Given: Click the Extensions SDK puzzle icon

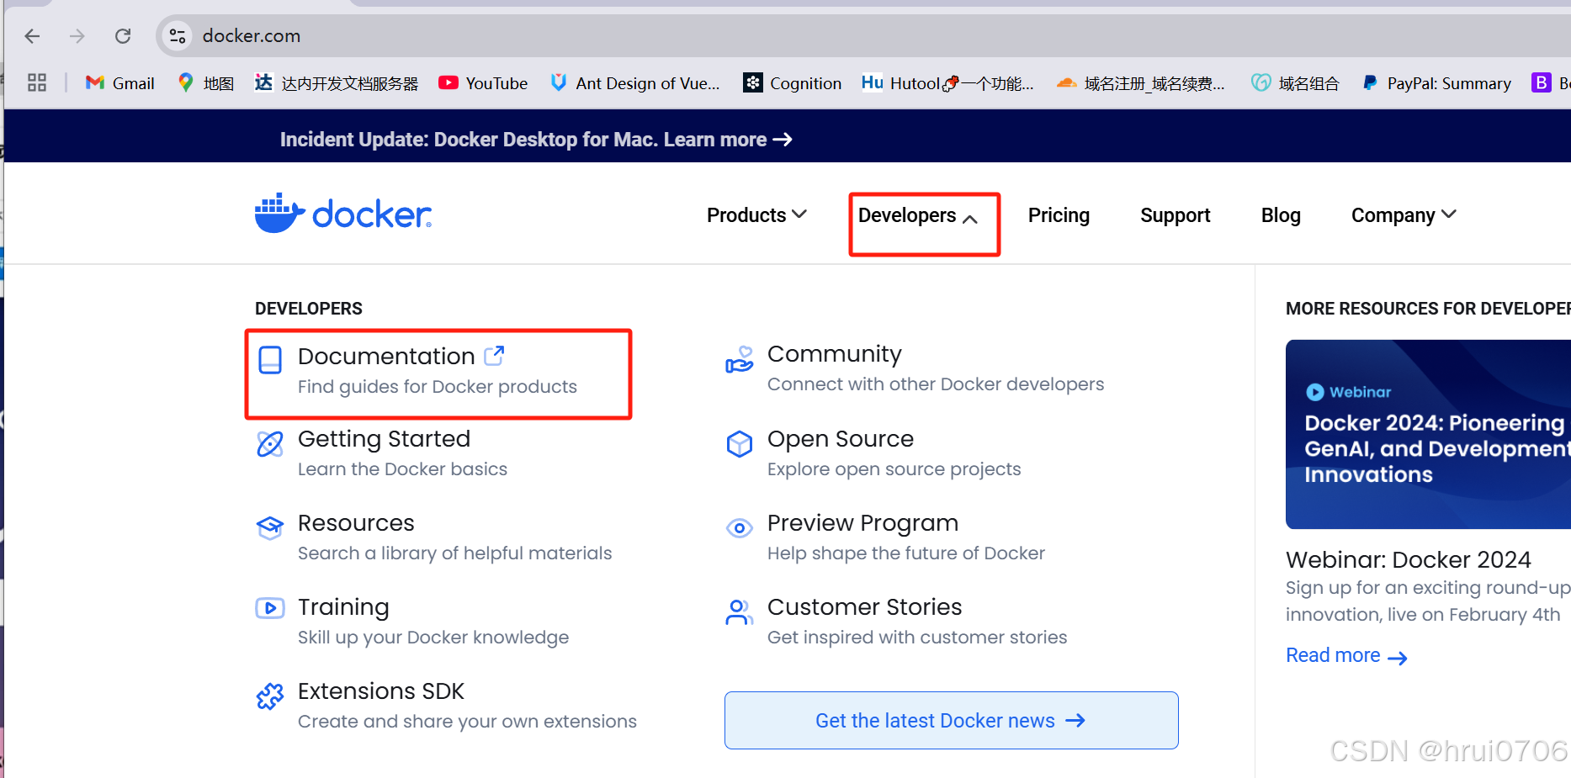Looking at the screenshot, I should [x=270, y=696].
